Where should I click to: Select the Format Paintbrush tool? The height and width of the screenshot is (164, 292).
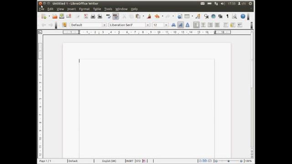click(x=149, y=16)
